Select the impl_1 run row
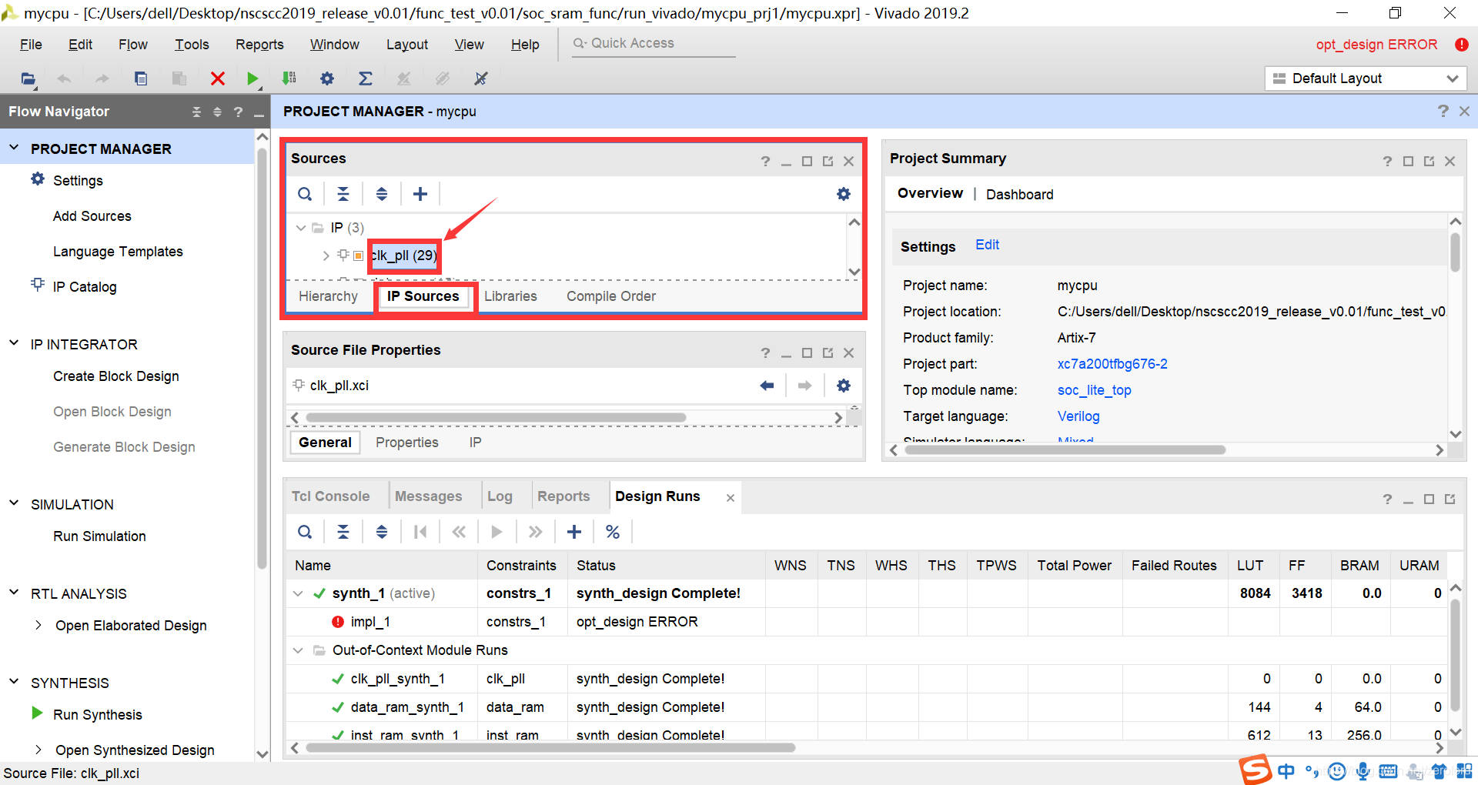1478x785 pixels. (x=868, y=622)
